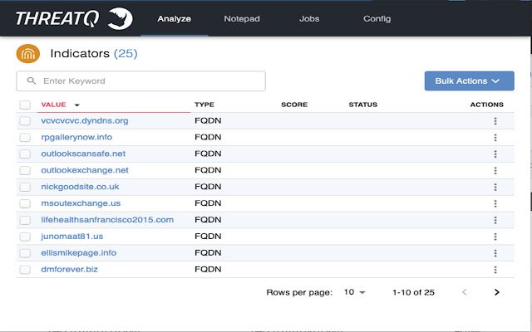This screenshot has width=532, height=332.
Task: Toggle sort arrow on Value column
Action: point(77,105)
